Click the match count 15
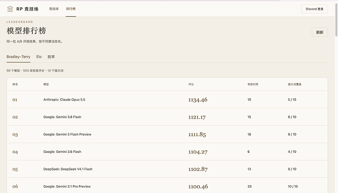This screenshot has width=338, height=193. pyautogui.click(x=249, y=117)
